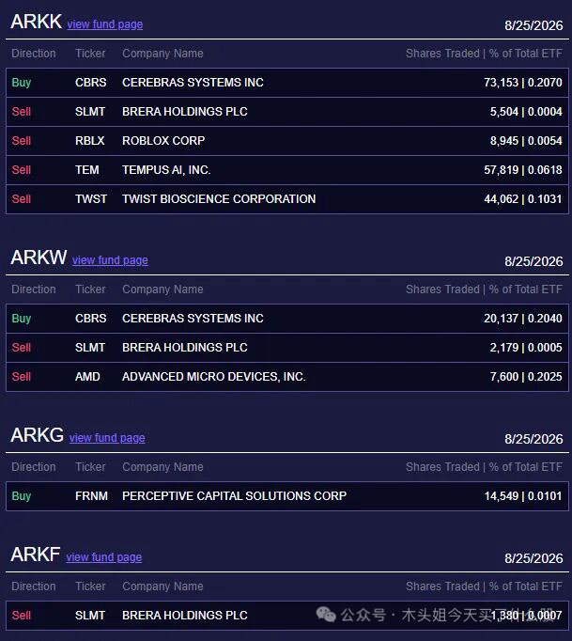
Task: Click value 57,819 | 0.0618
Action: point(523,170)
